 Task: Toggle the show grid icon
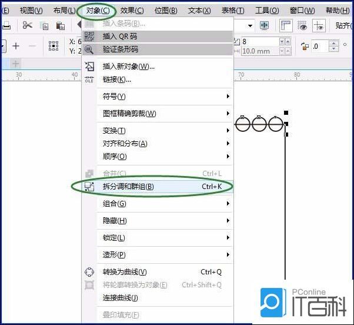[x=302, y=25]
